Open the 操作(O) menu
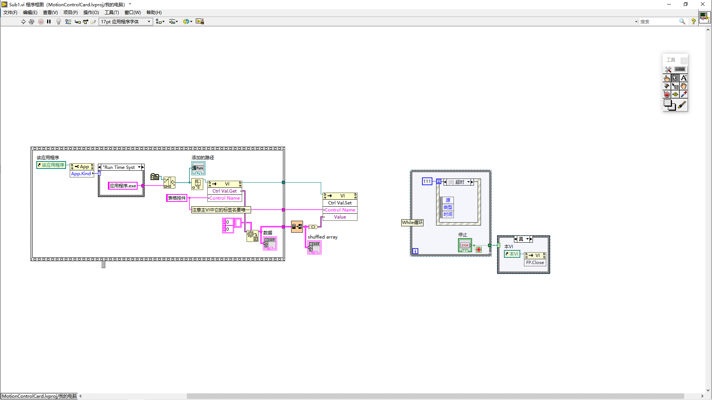Screen dimensions: 712x400 pos(91,12)
